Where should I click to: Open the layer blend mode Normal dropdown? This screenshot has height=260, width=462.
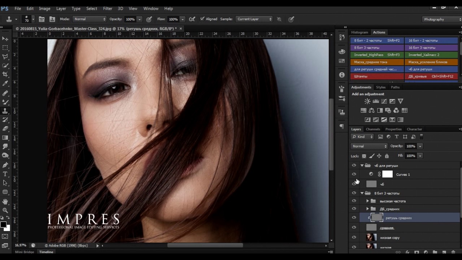(369, 146)
